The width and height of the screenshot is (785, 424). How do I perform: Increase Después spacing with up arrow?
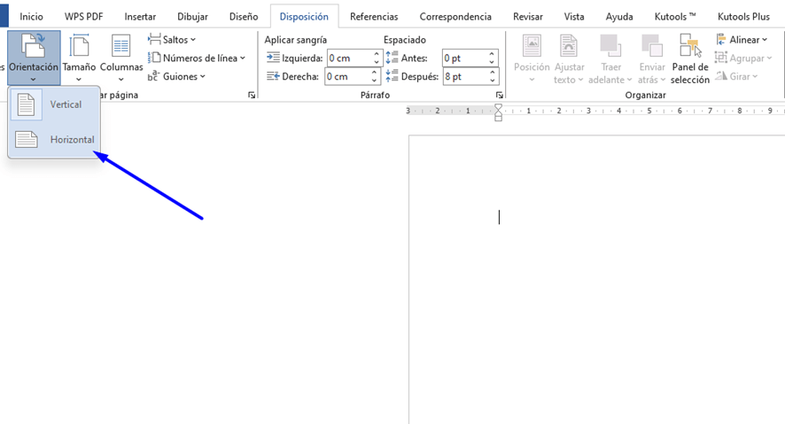tap(494, 73)
